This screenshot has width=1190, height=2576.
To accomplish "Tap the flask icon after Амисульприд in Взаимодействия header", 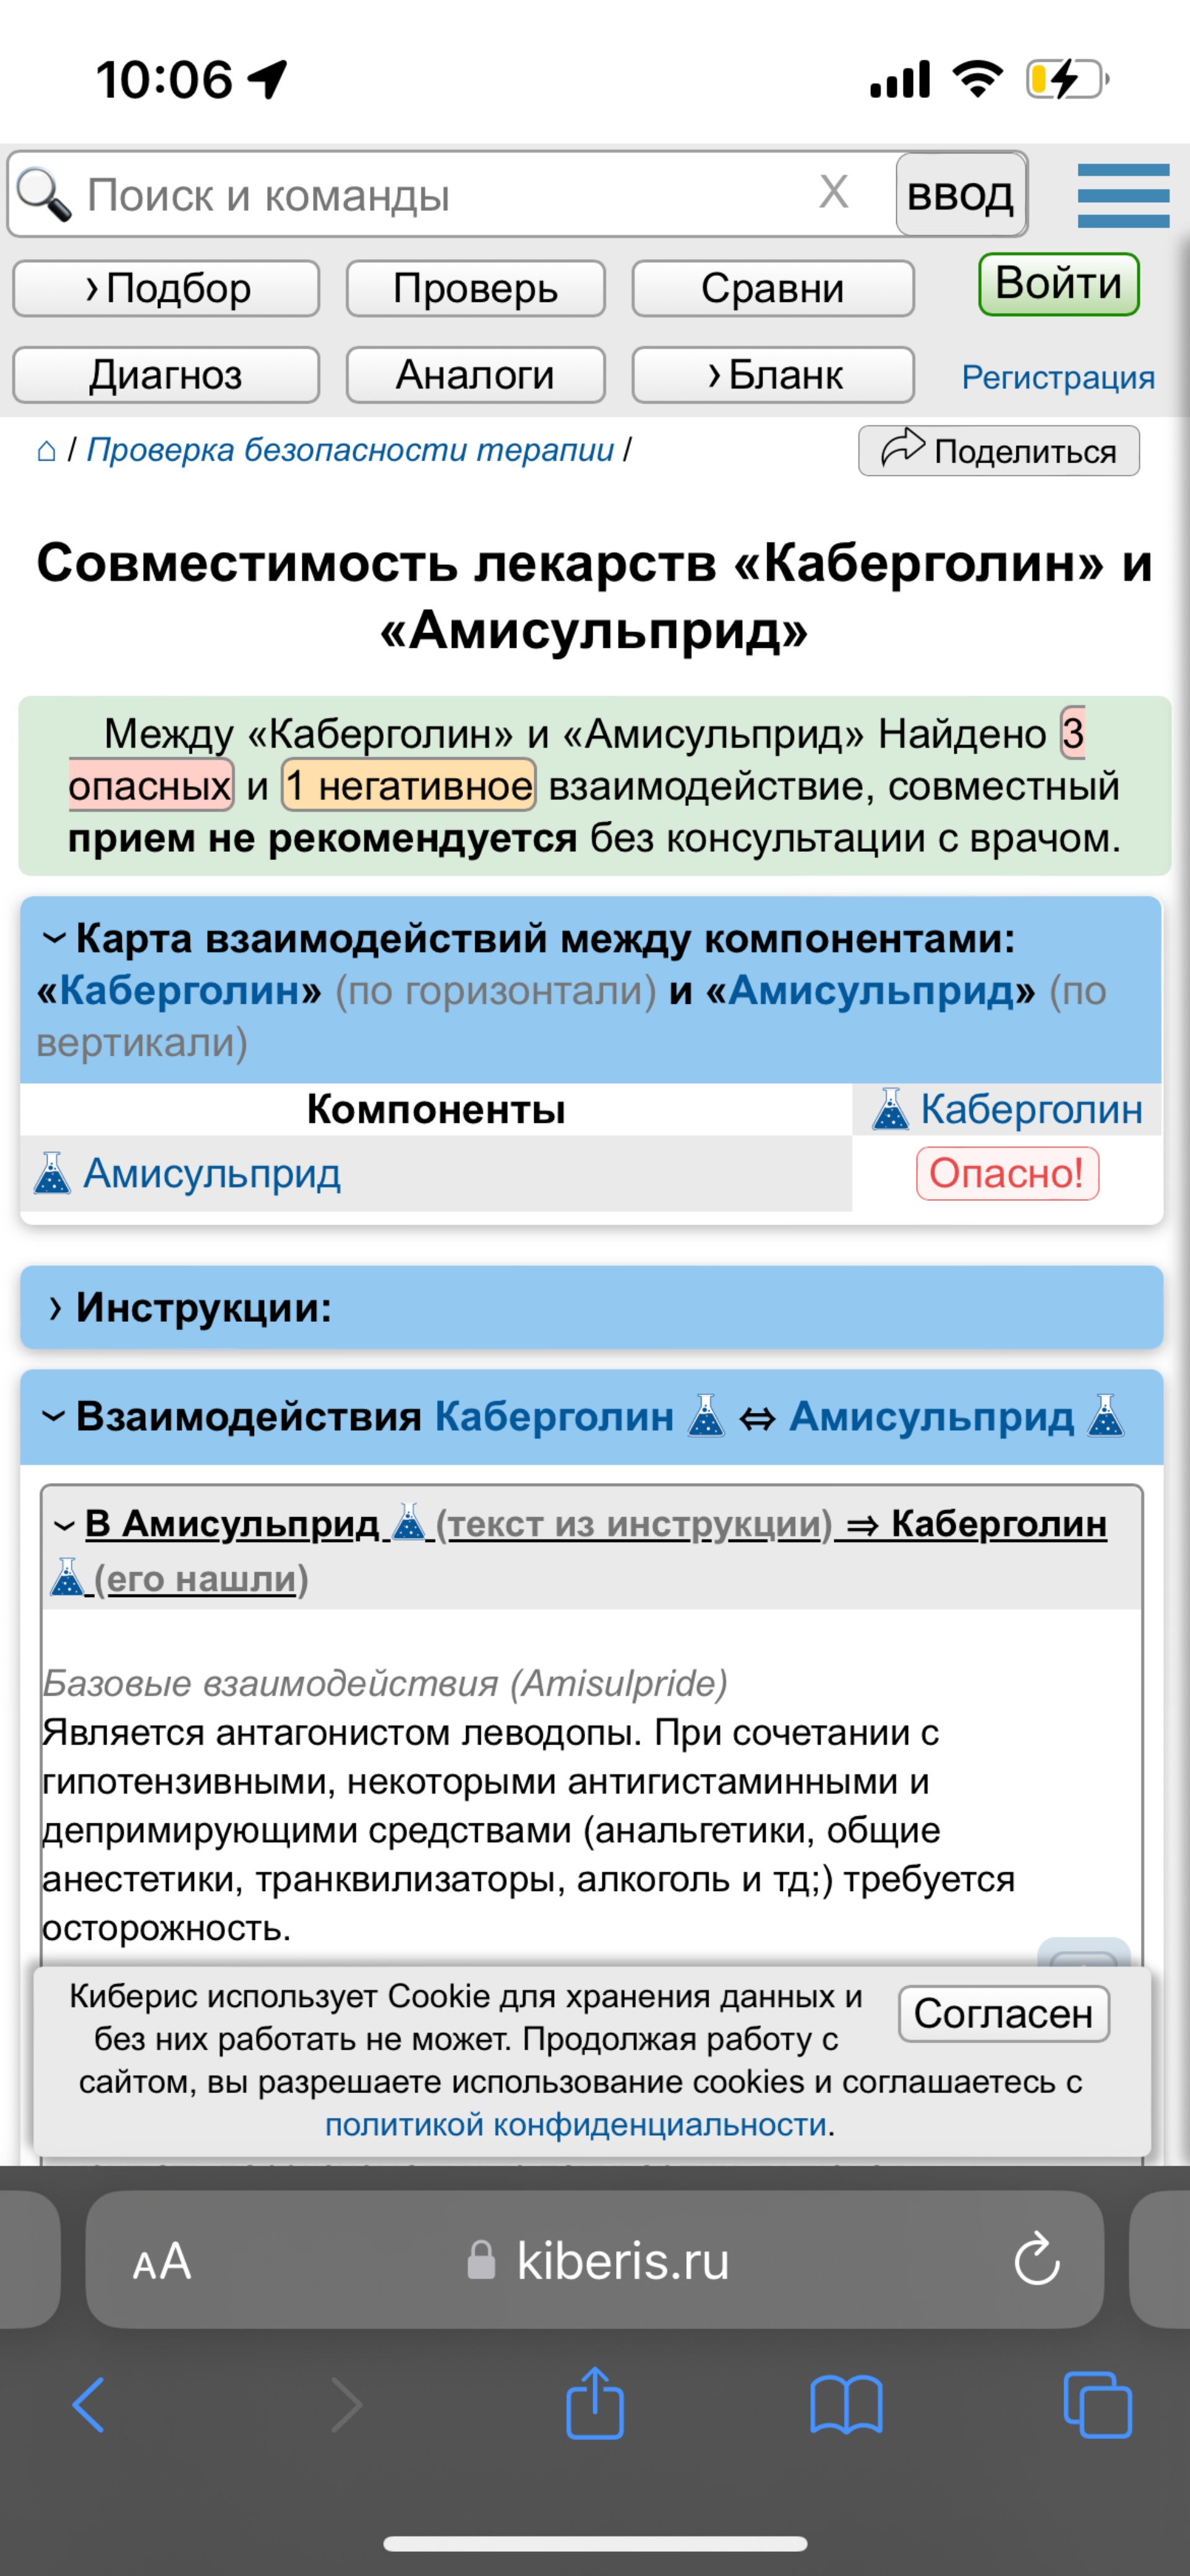I will click(1105, 1415).
